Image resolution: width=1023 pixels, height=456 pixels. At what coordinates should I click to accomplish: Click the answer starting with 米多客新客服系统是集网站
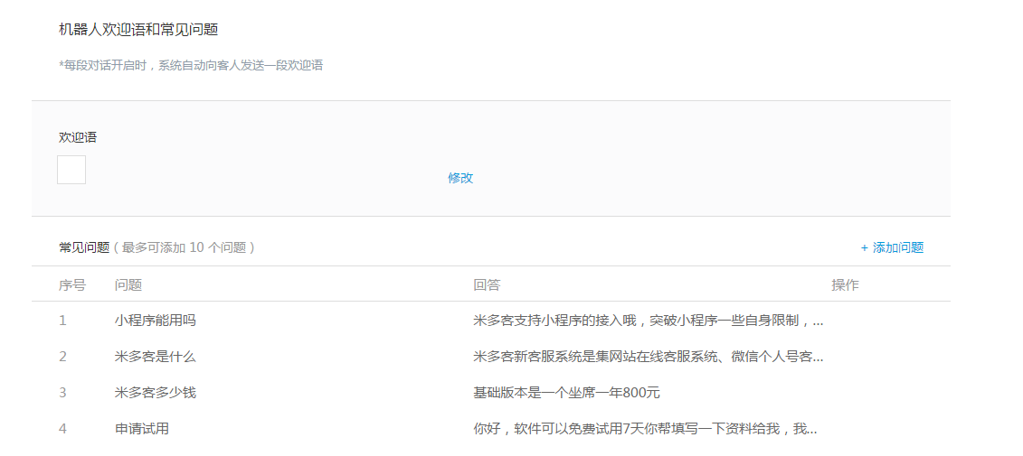point(648,357)
